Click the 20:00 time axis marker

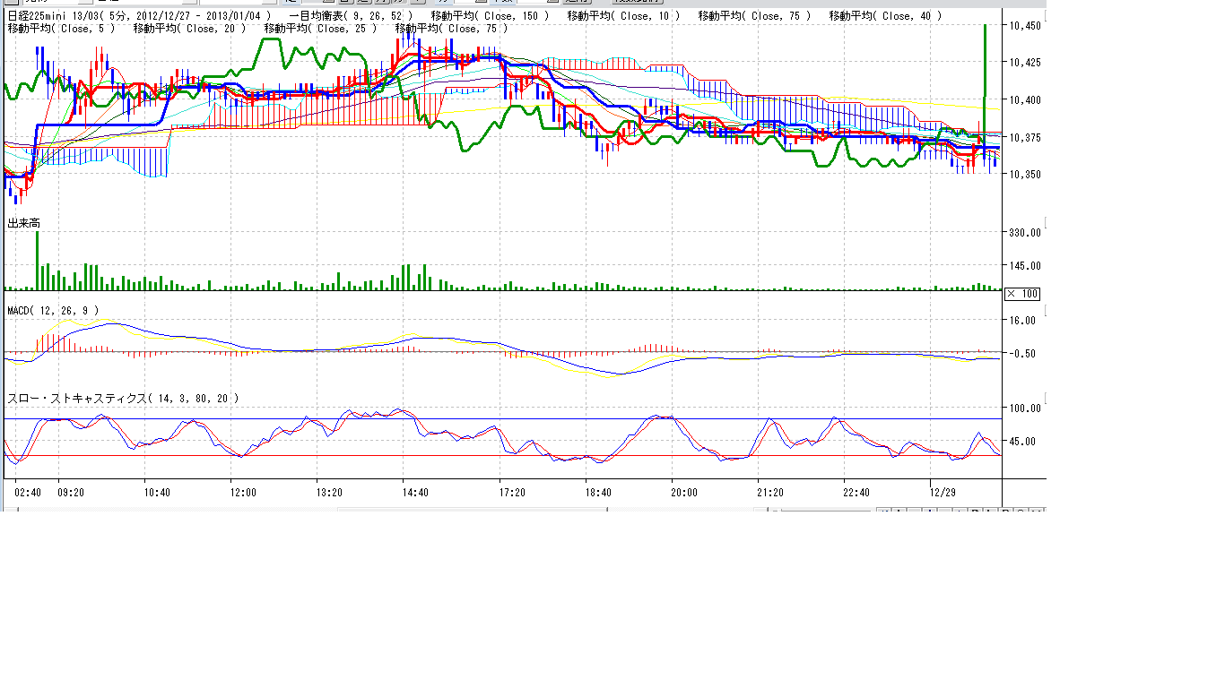pos(684,492)
